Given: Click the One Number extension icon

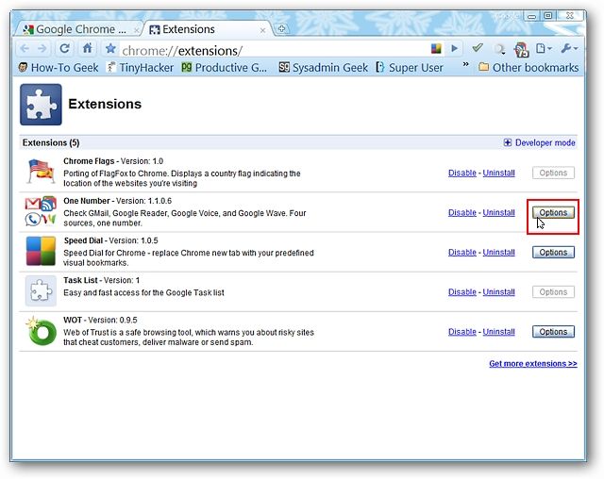Looking at the screenshot, I should pyautogui.click(x=41, y=211).
